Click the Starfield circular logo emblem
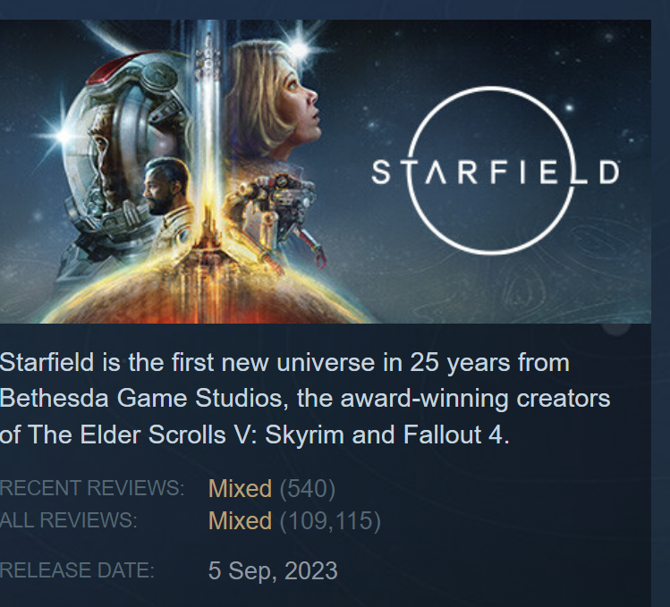 pos(490,171)
